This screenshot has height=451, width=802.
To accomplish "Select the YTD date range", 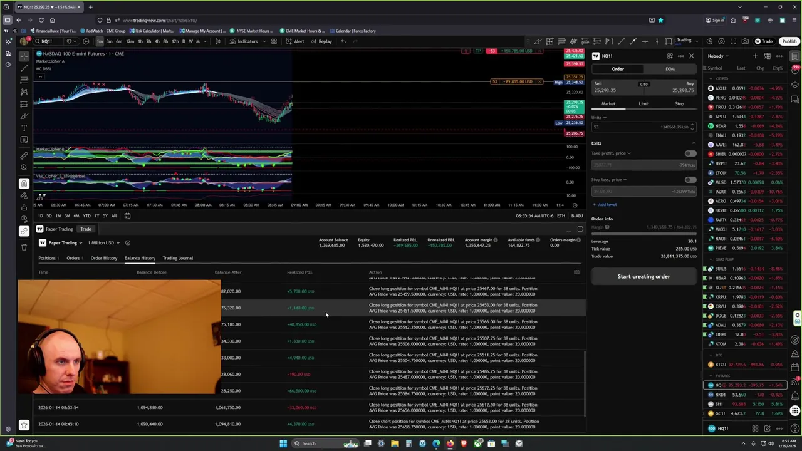I will tap(86, 216).
